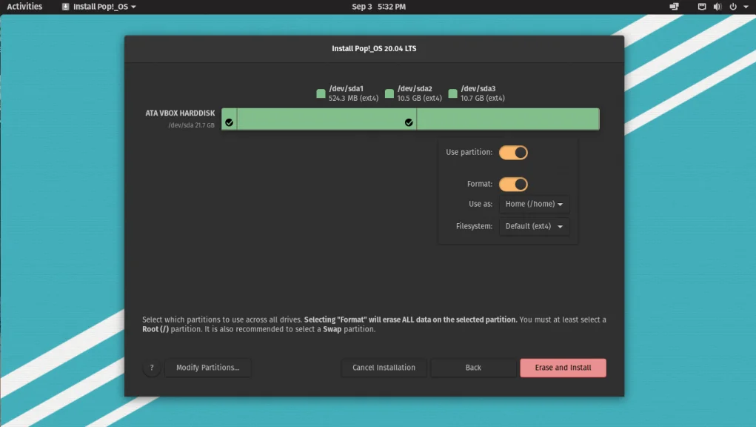
Task: Click the Back button
Action: 473,368
